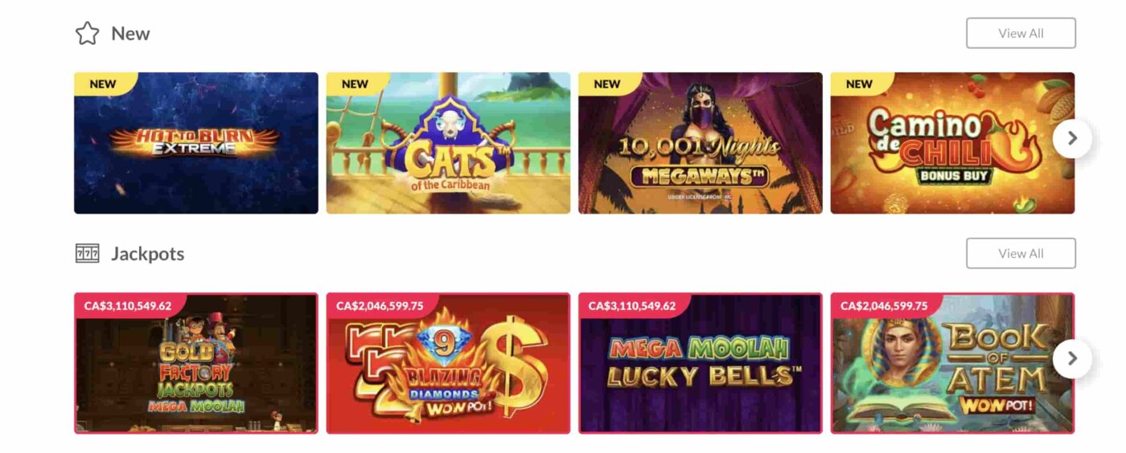Play Camino de Chili Bonus Buy

pyautogui.click(x=952, y=143)
